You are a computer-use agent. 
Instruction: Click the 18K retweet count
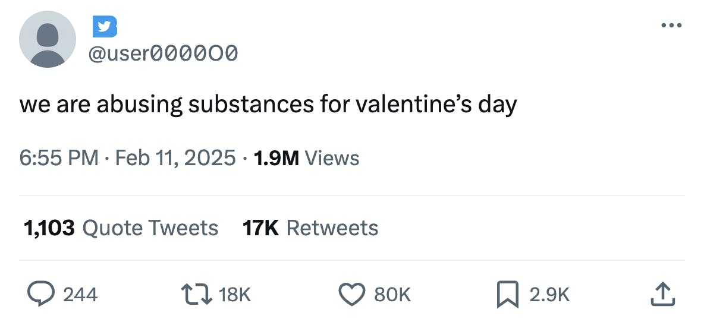235,294
